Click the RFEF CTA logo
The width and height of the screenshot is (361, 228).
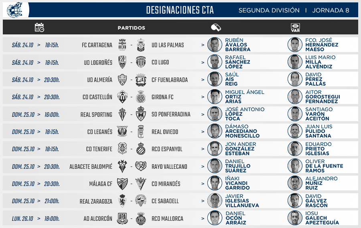pos(15,10)
